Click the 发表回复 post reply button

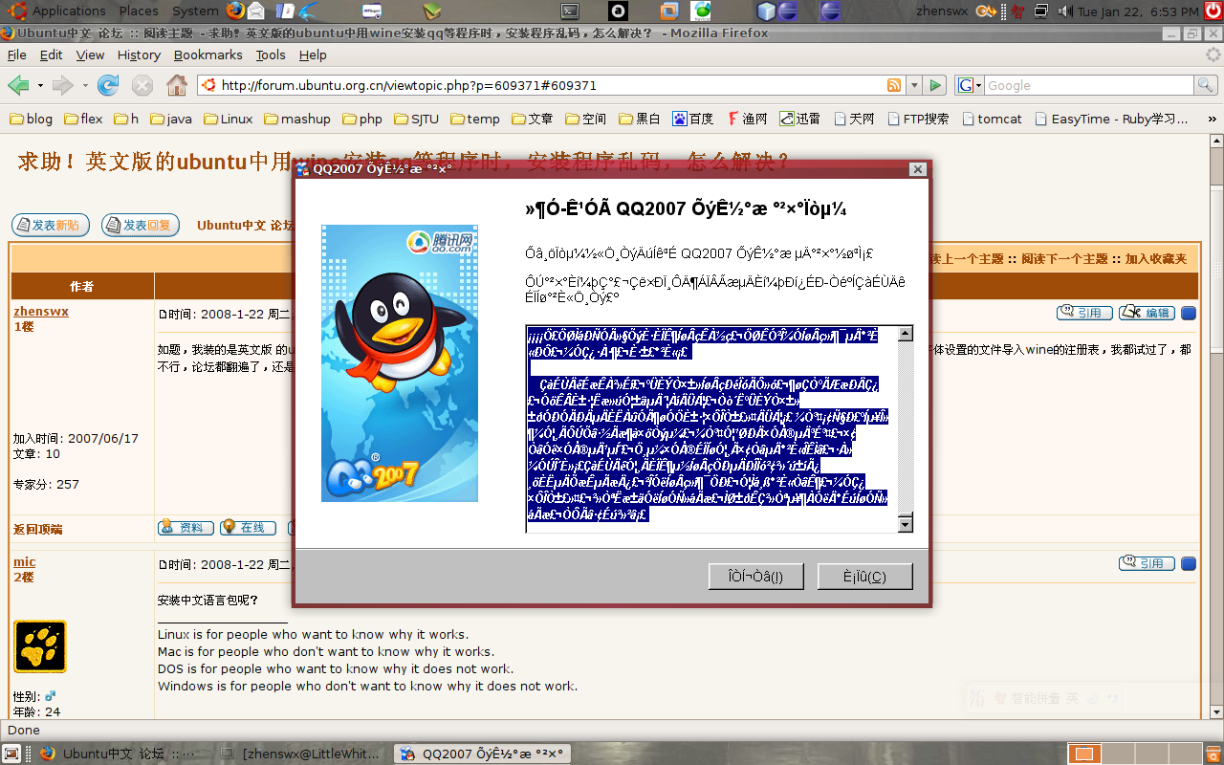pos(141,226)
